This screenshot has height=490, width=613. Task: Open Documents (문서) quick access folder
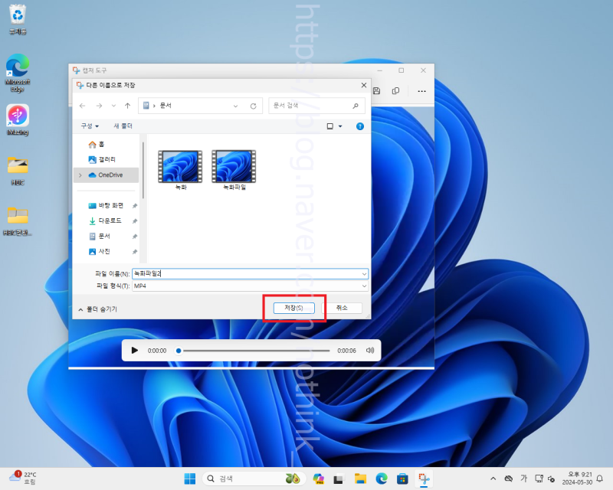(100, 236)
